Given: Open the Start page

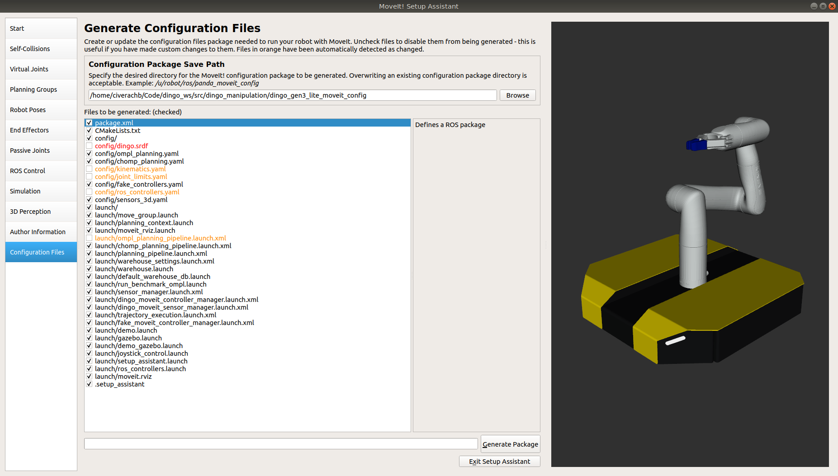Looking at the screenshot, I should coord(41,28).
